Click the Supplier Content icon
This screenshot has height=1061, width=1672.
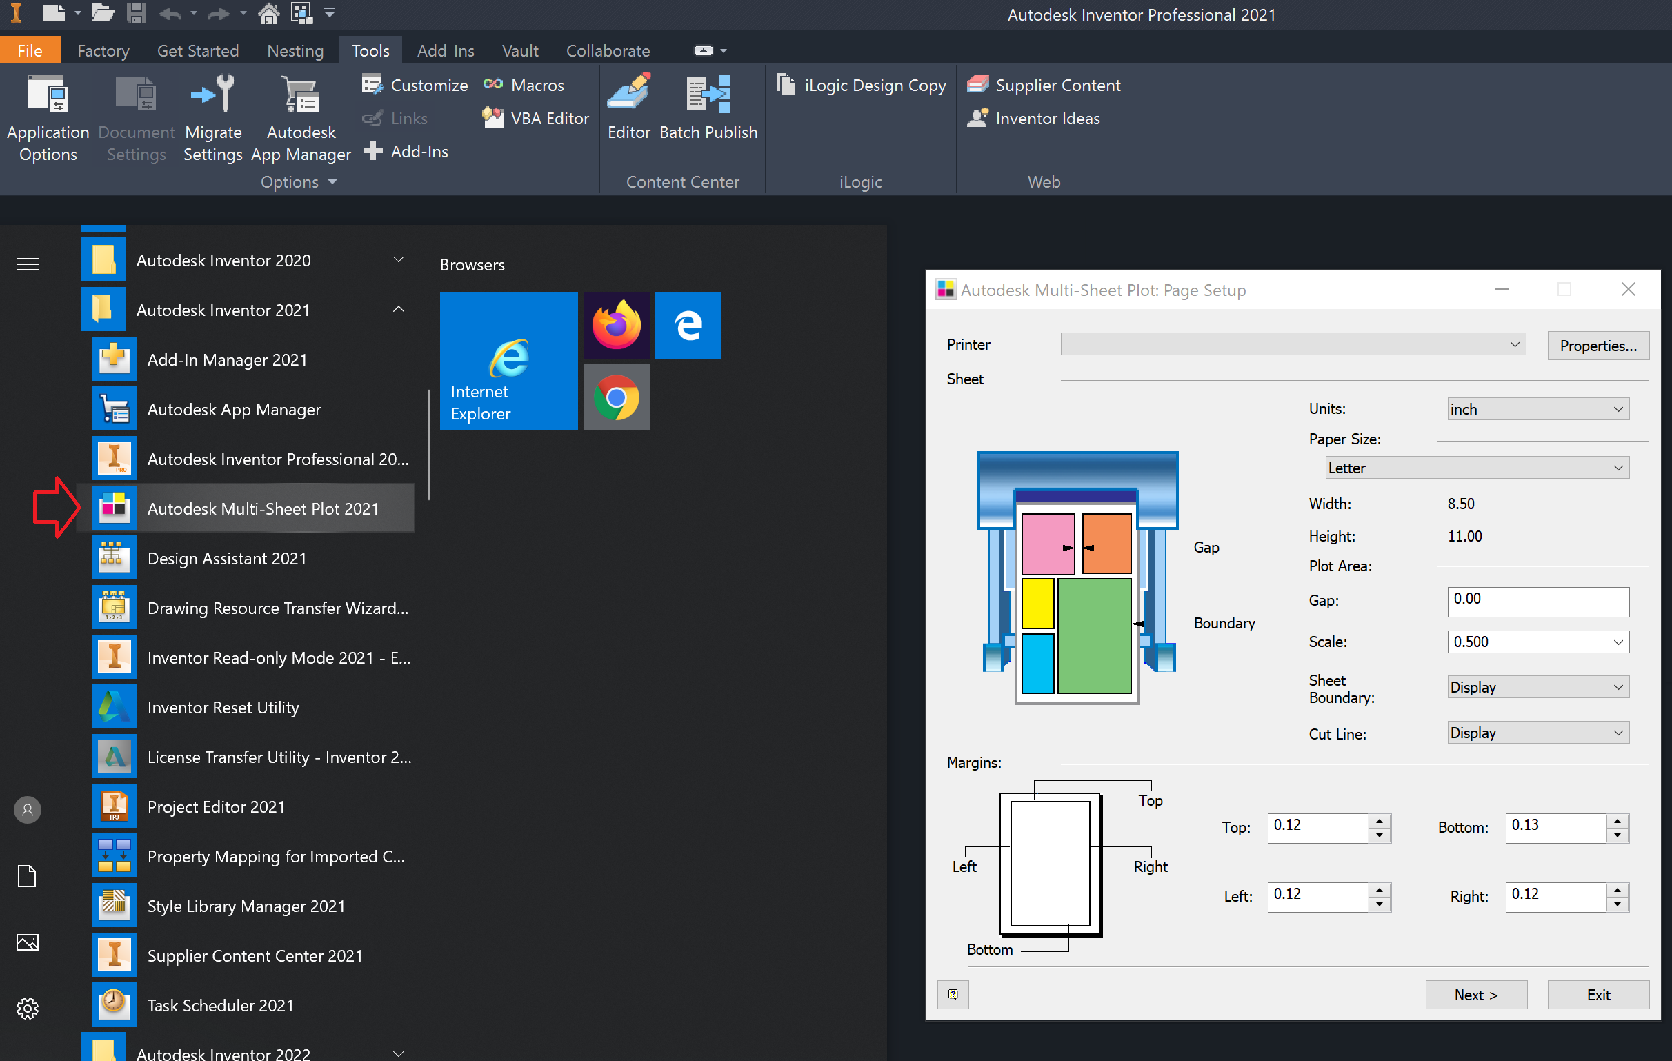(977, 85)
